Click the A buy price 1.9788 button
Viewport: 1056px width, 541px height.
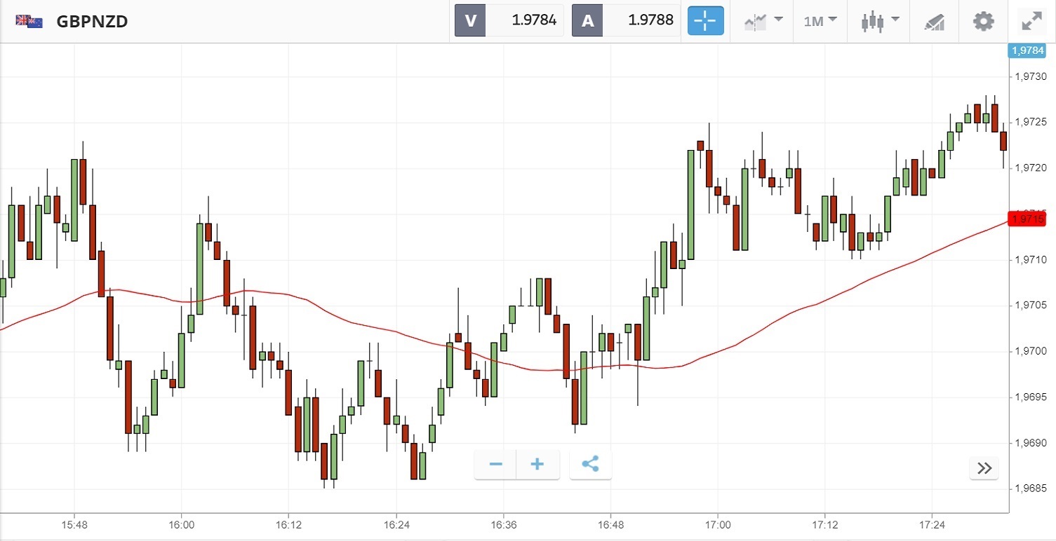[x=626, y=21]
